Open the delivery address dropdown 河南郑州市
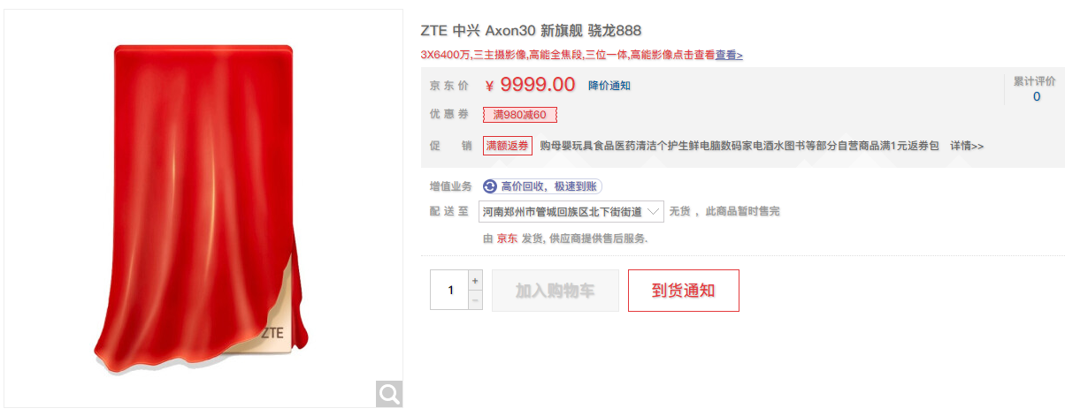The image size is (1065, 416). (x=571, y=212)
